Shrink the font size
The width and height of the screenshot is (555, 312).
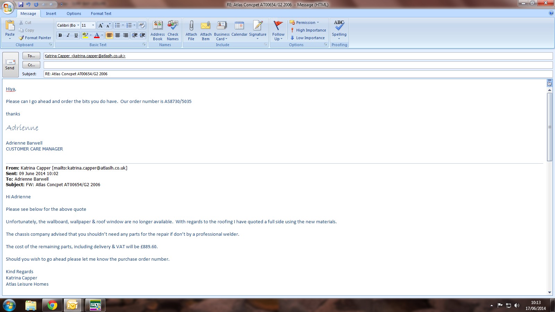[108, 25]
